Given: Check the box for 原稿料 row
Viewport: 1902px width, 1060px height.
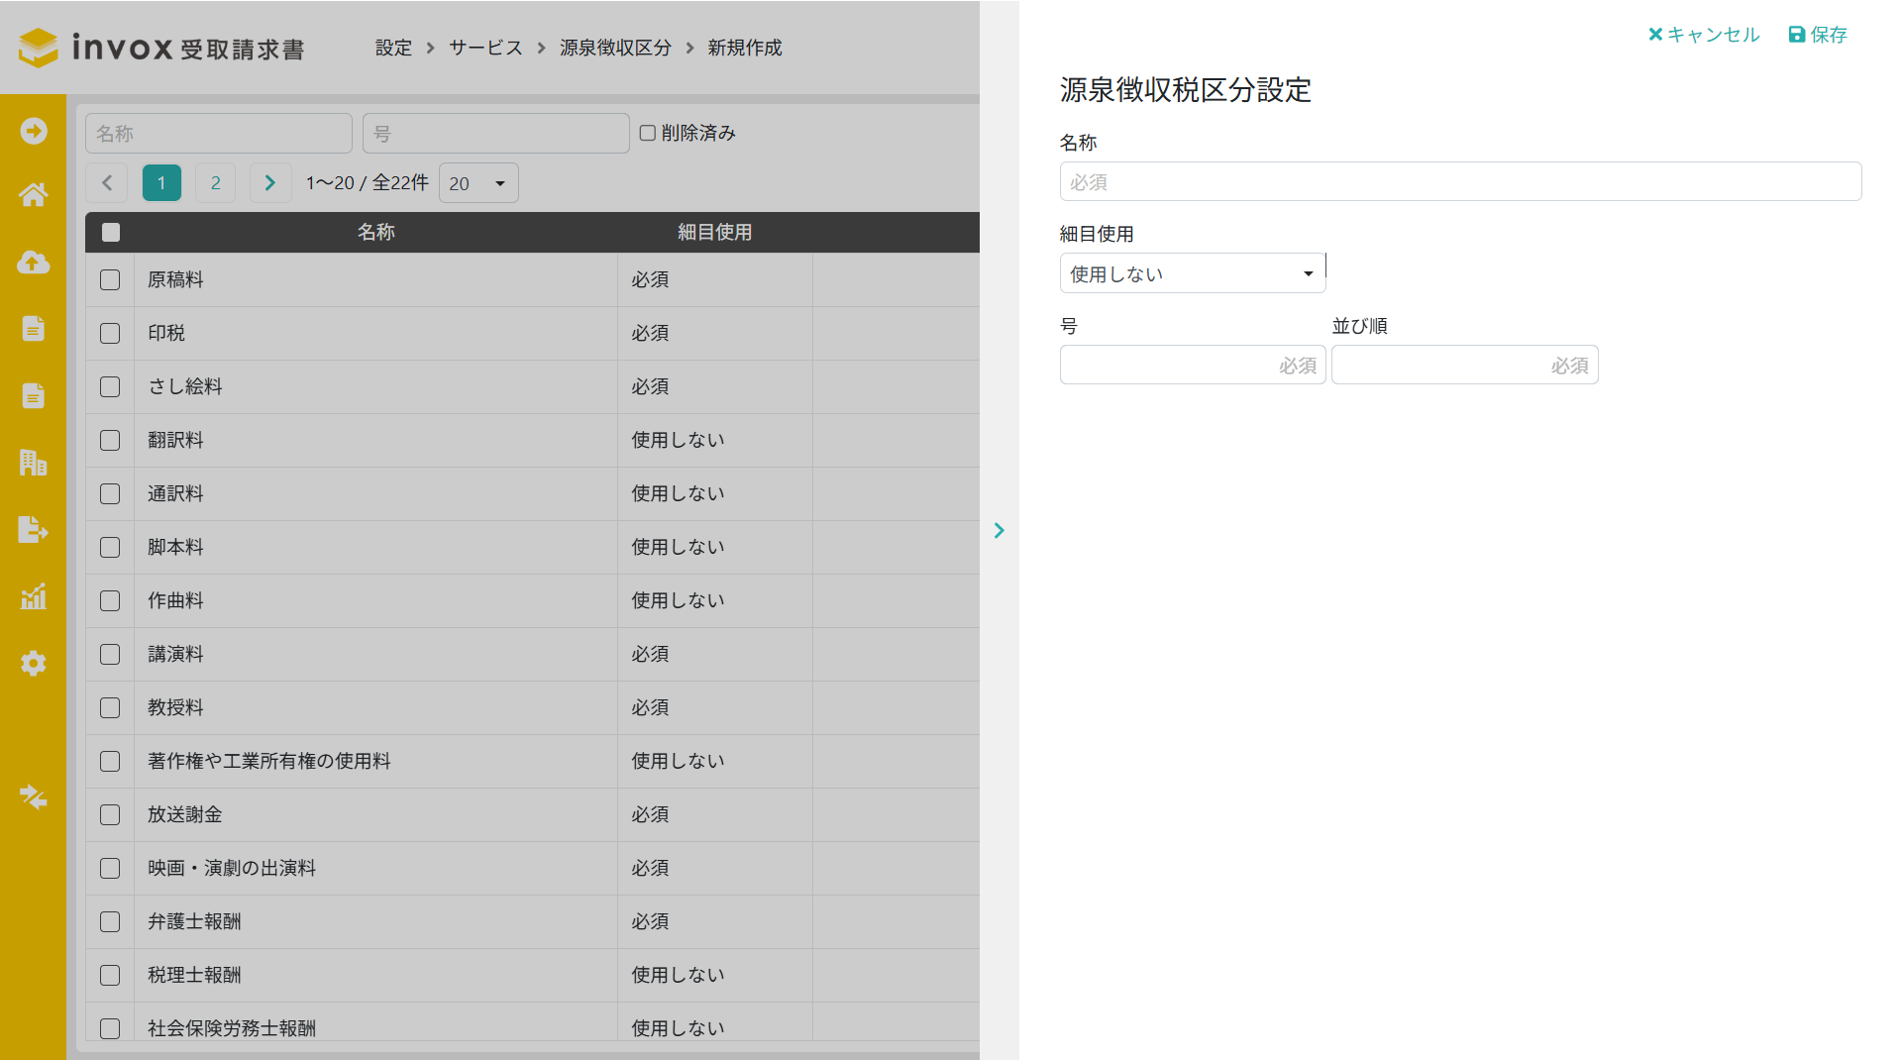Looking at the screenshot, I should pyautogui.click(x=110, y=280).
